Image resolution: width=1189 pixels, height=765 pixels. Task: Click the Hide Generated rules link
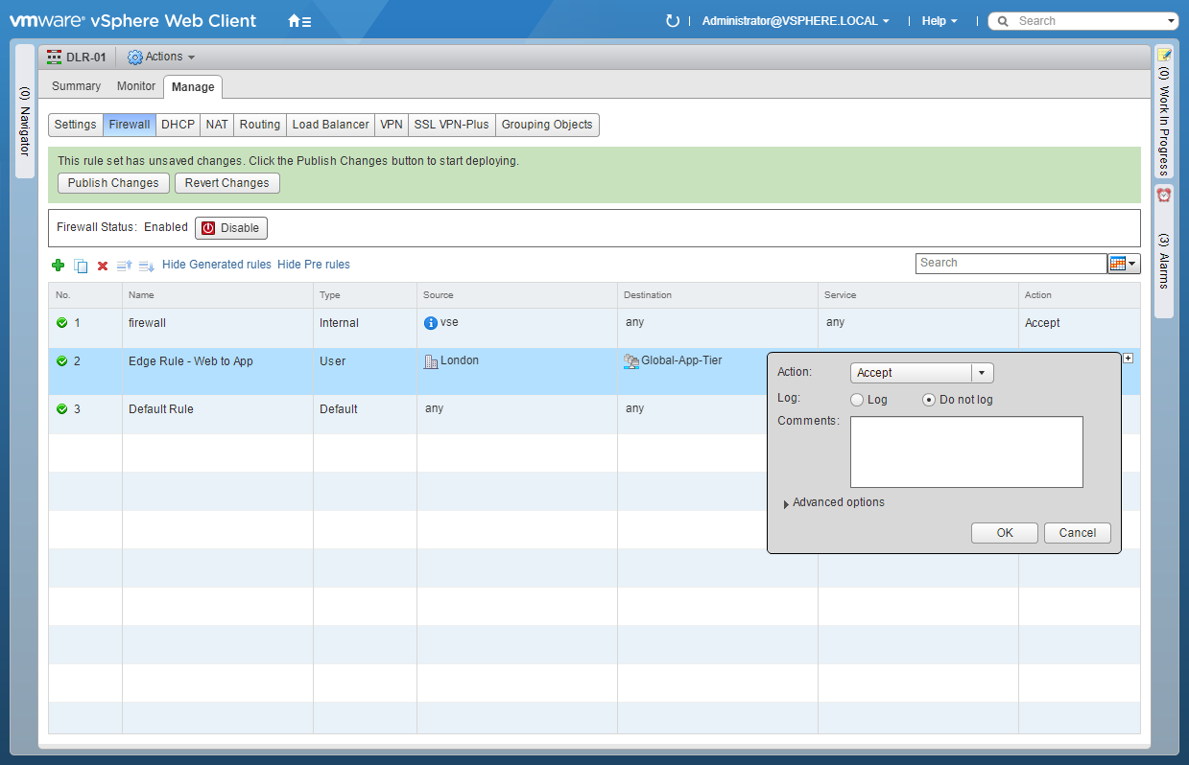(217, 265)
